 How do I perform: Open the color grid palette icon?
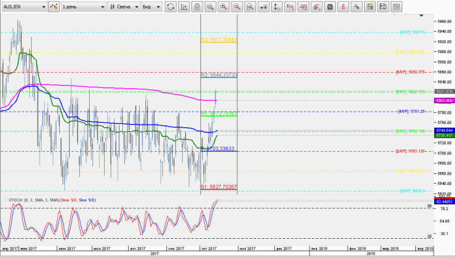[x=370, y=6]
